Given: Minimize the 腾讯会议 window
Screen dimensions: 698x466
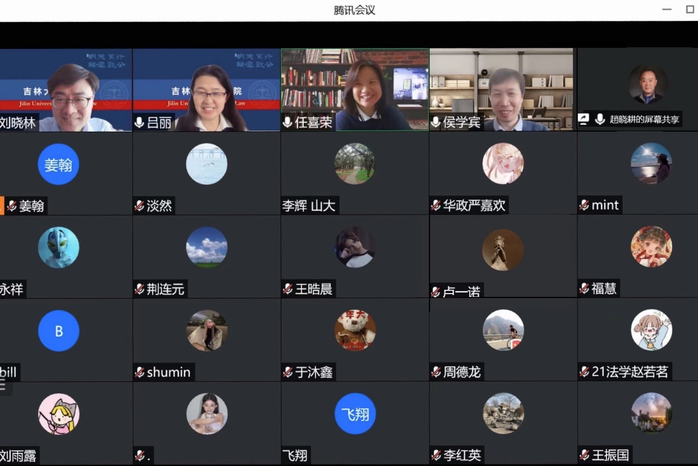Looking at the screenshot, I should [667, 9].
